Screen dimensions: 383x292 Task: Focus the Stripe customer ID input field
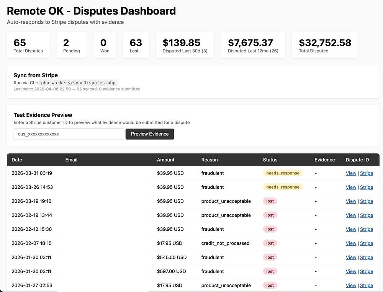(x=69, y=134)
